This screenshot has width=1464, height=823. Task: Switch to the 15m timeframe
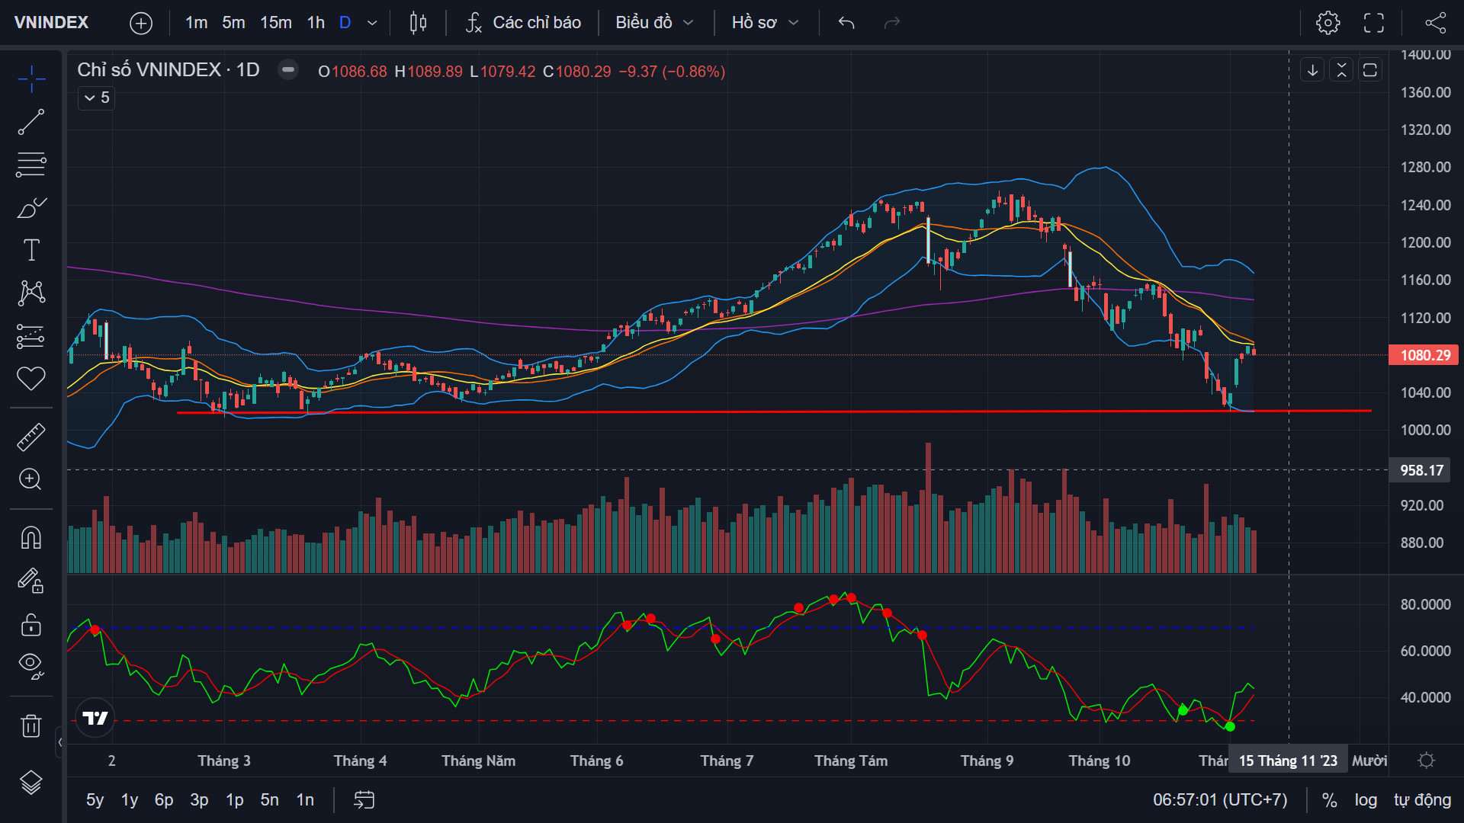275,23
